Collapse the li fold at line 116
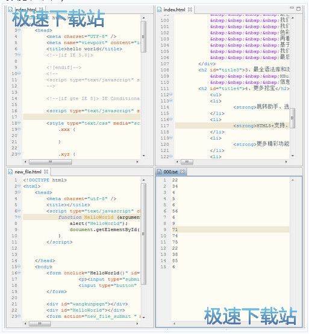The width and height of the screenshot is (309, 334). (171, 119)
